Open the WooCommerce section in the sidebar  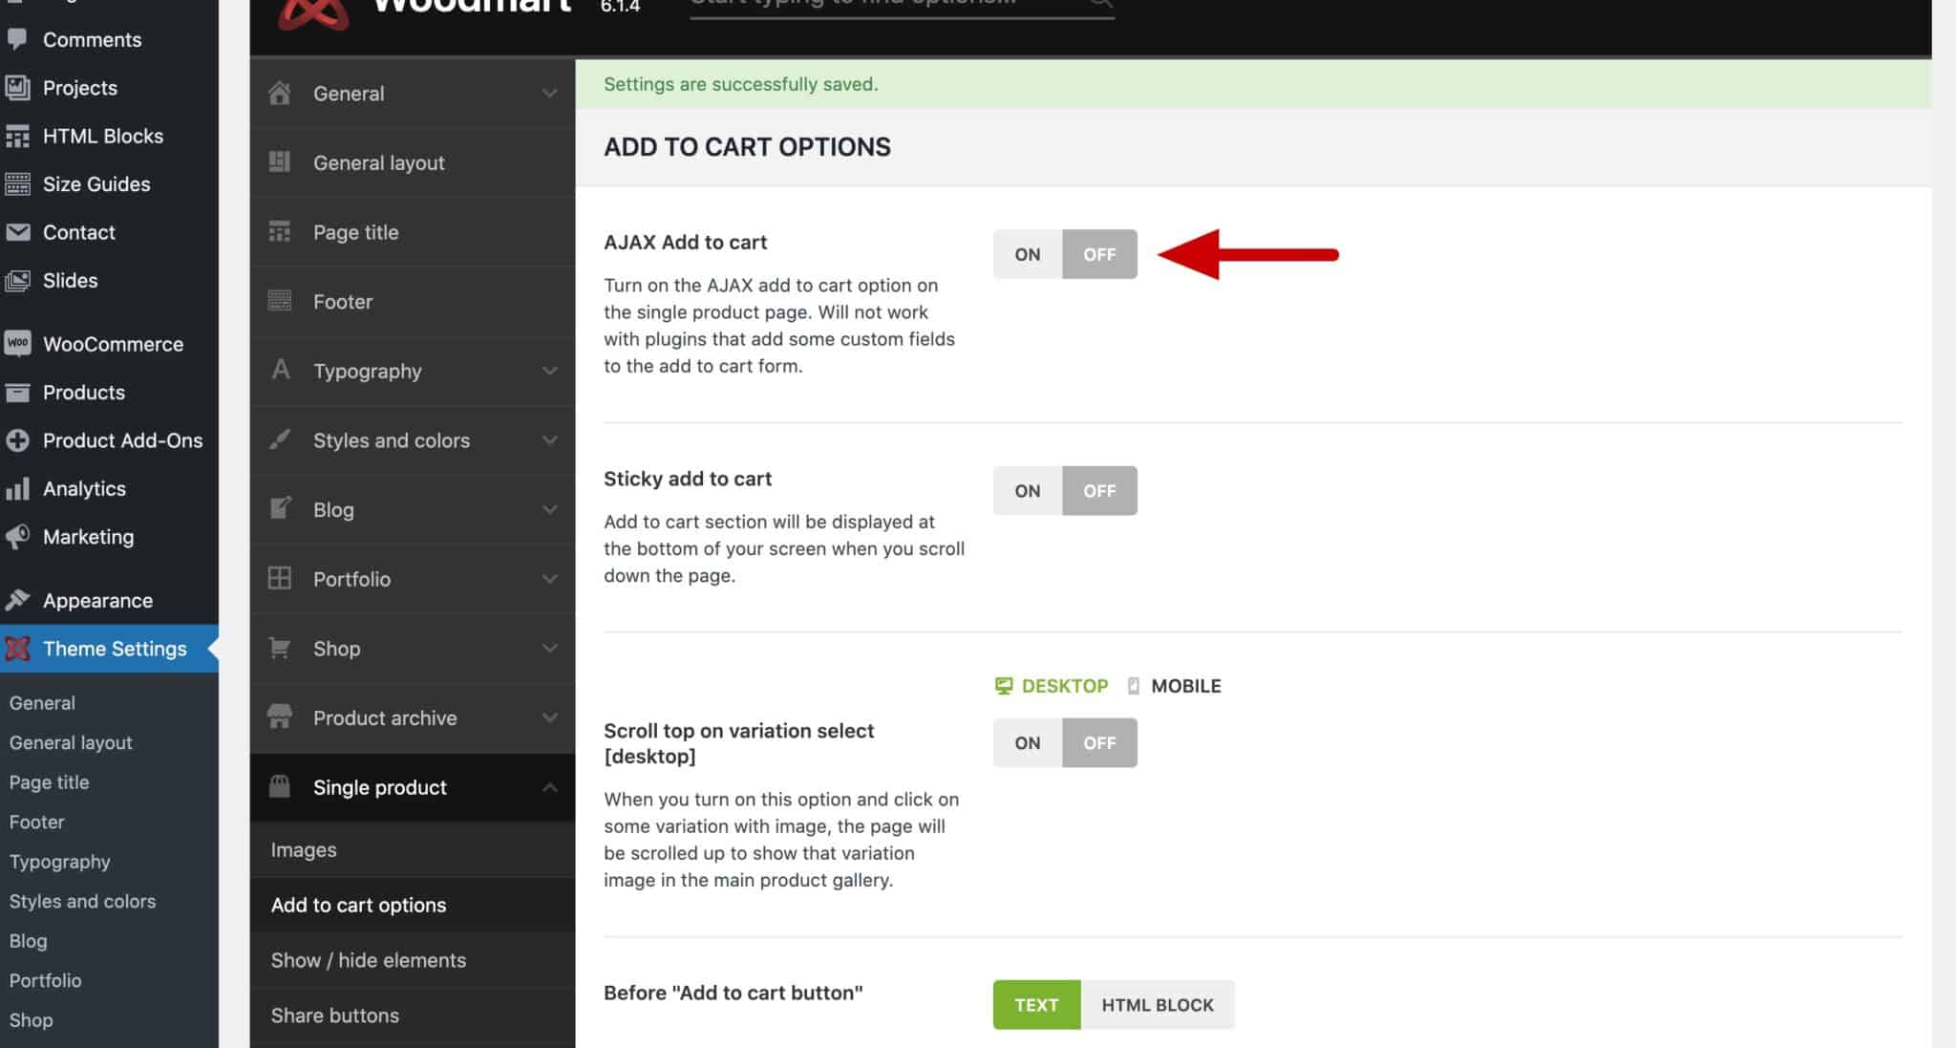click(19, 344)
